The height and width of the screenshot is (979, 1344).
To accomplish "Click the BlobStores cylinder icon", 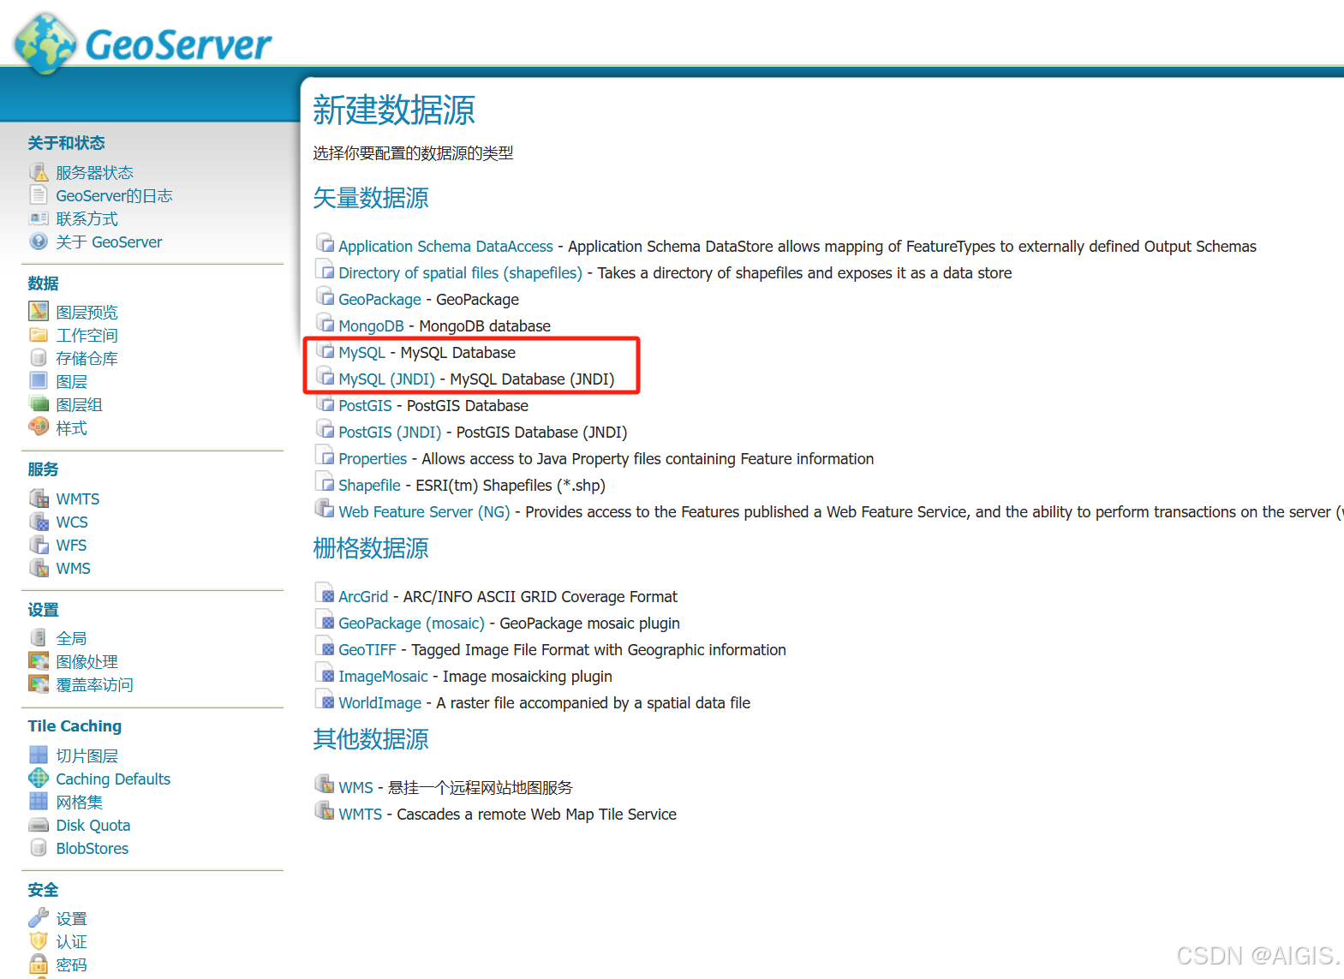I will point(39,848).
